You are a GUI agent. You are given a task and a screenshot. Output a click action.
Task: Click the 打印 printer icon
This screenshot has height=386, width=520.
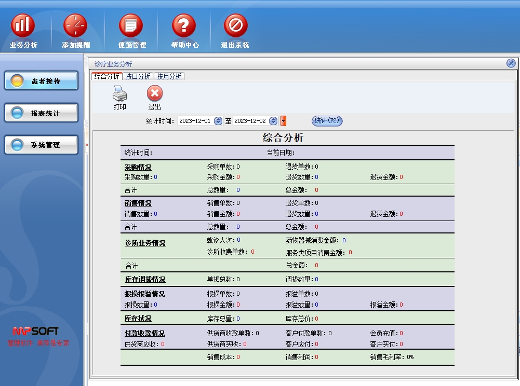tap(120, 94)
